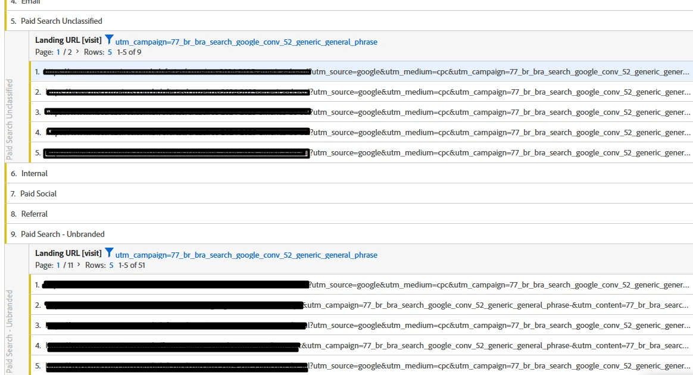The image size is (693, 375).
Task: Click '1-5 of 9' row range text
Action: 129,52
